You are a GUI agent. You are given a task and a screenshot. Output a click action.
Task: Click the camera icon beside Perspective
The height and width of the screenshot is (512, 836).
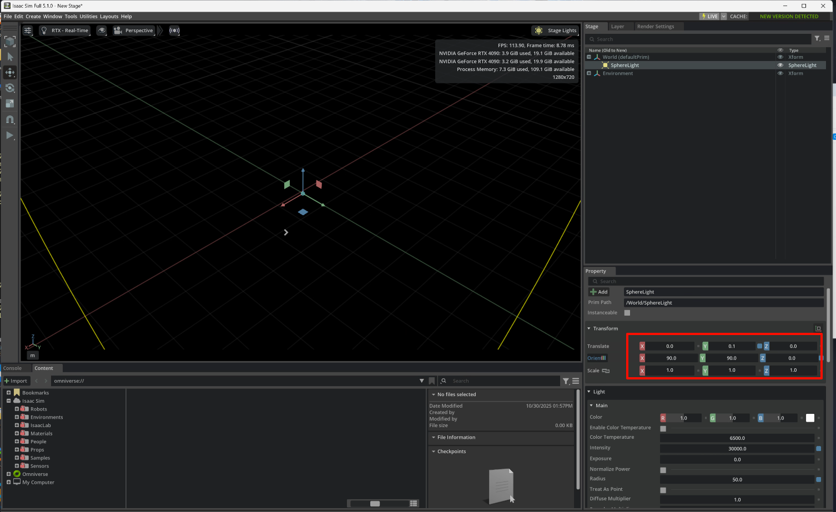[118, 31]
